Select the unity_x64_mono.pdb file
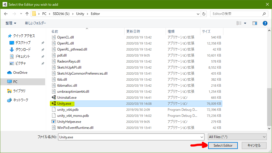 [x=73, y=116]
